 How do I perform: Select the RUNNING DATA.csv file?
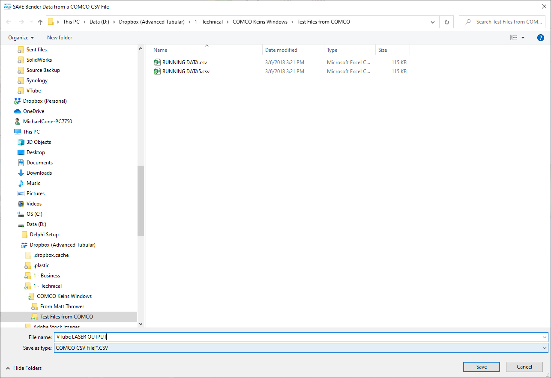click(x=184, y=63)
